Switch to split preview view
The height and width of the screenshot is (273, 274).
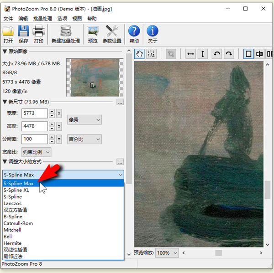pyautogui.click(x=259, y=54)
